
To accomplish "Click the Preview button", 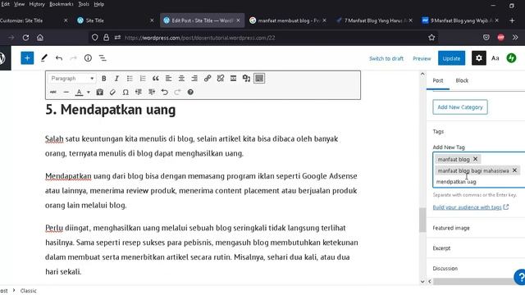I will click(x=422, y=58).
